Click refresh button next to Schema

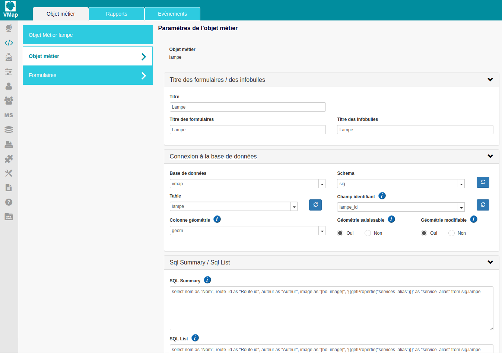click(483, 182)
